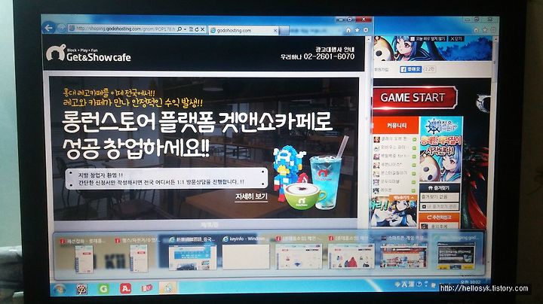Click the 02-2601-6070 phone number text
The height and width of the screenshot is (304, 543).
(x=329, y=56)
